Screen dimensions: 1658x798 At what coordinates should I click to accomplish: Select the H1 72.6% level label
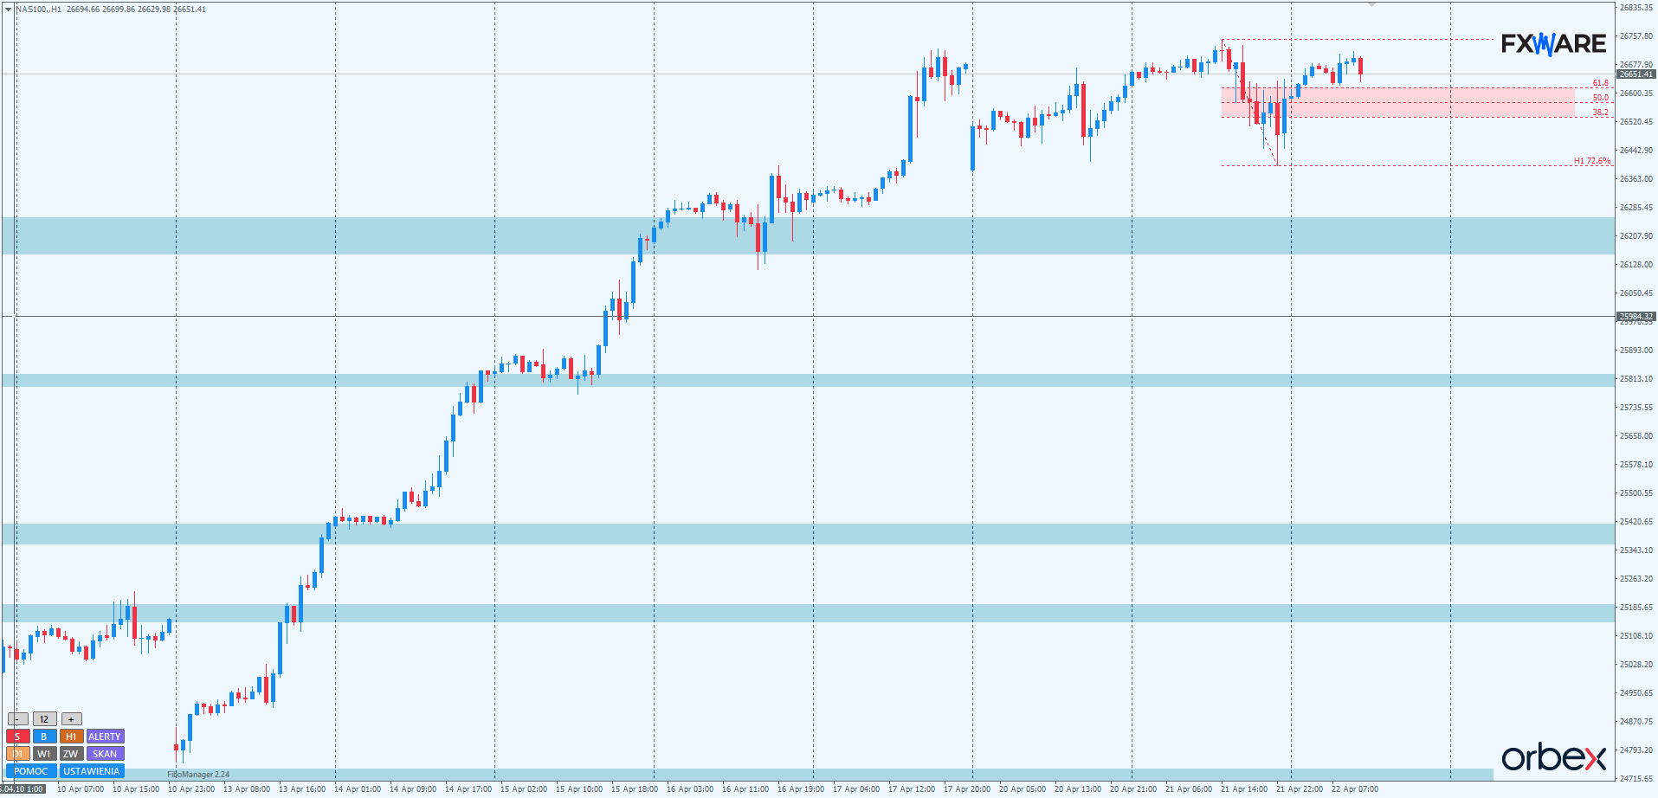1591,161
